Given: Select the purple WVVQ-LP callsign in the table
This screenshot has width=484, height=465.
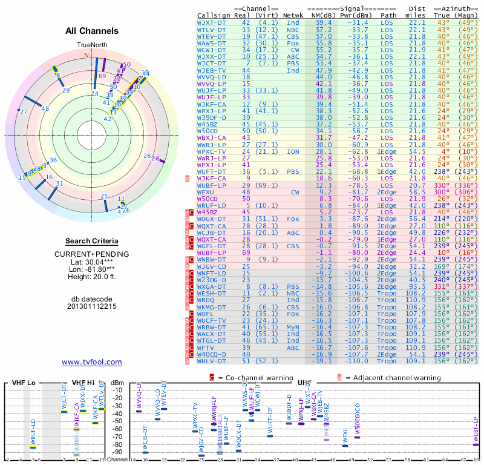Looking at the screenshot, I should tap(211, 84).
